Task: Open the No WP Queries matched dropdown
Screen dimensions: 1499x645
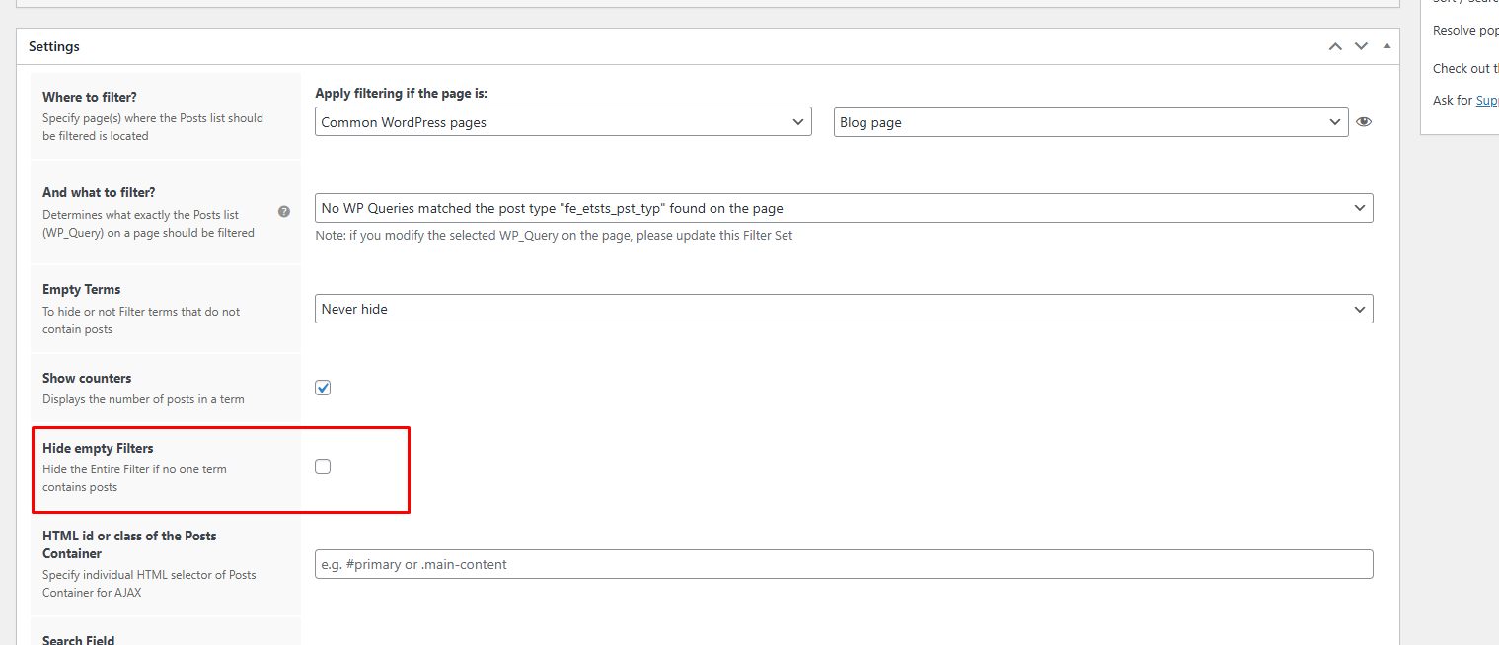Action: [844, 208]
